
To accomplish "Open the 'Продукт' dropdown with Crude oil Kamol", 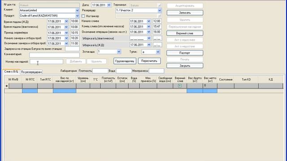I will (x=77, y=16).
